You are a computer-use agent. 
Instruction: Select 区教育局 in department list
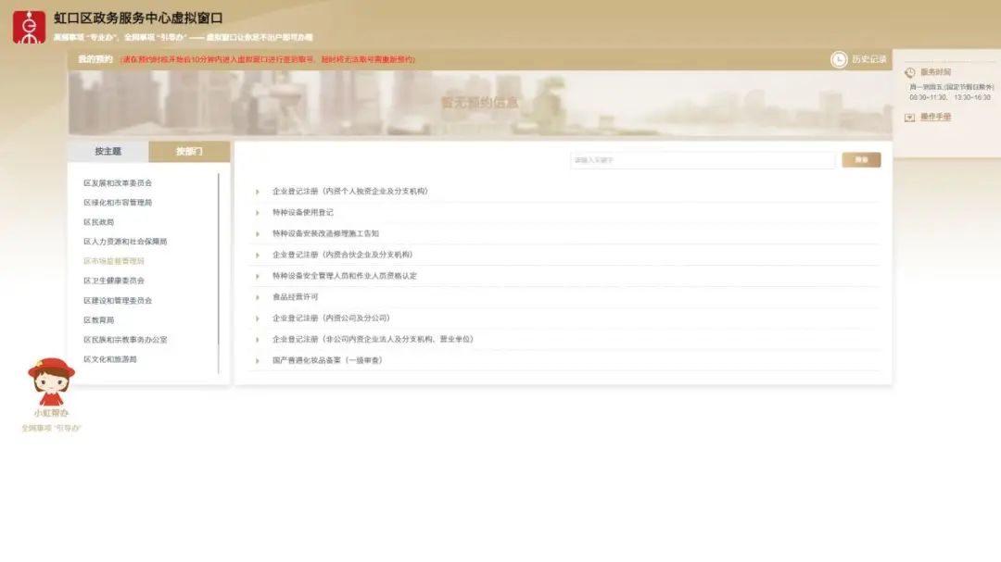[98, 320]
